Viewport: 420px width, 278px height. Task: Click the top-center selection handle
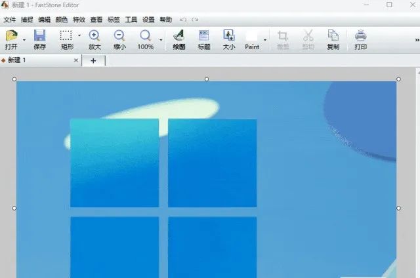tap(207, 79)
